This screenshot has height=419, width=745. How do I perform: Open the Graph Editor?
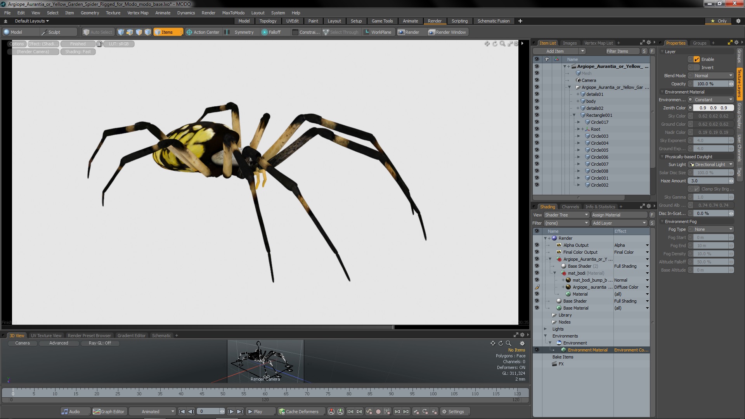coord(109,412)
